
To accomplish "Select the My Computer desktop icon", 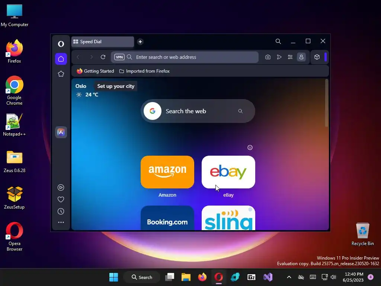I will point(15,15).
